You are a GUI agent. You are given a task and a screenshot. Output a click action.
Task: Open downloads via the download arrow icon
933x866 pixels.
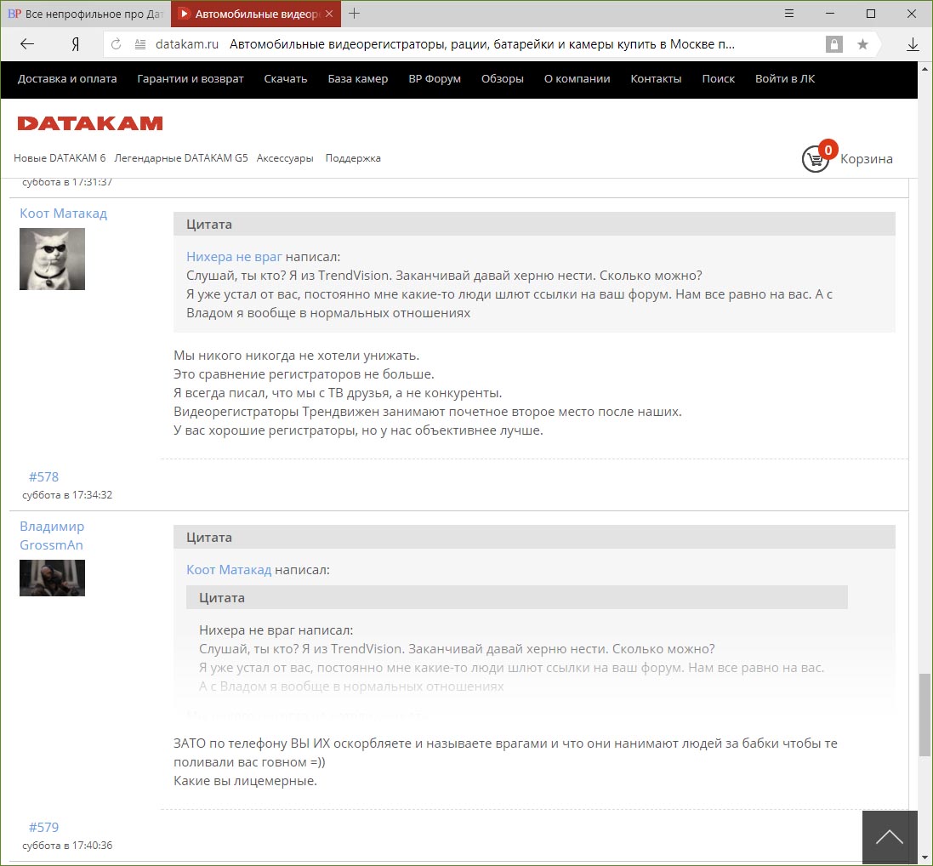pyautogui.click(x=913, y=44)
